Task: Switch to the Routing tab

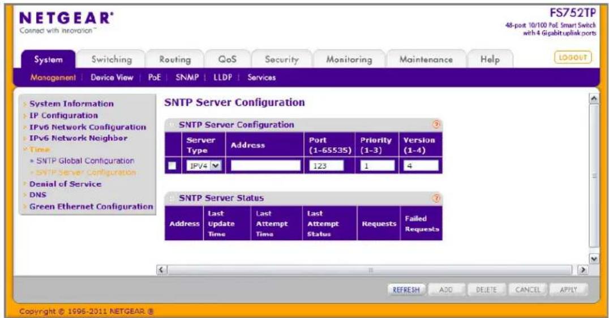Action: coord(175,59)
